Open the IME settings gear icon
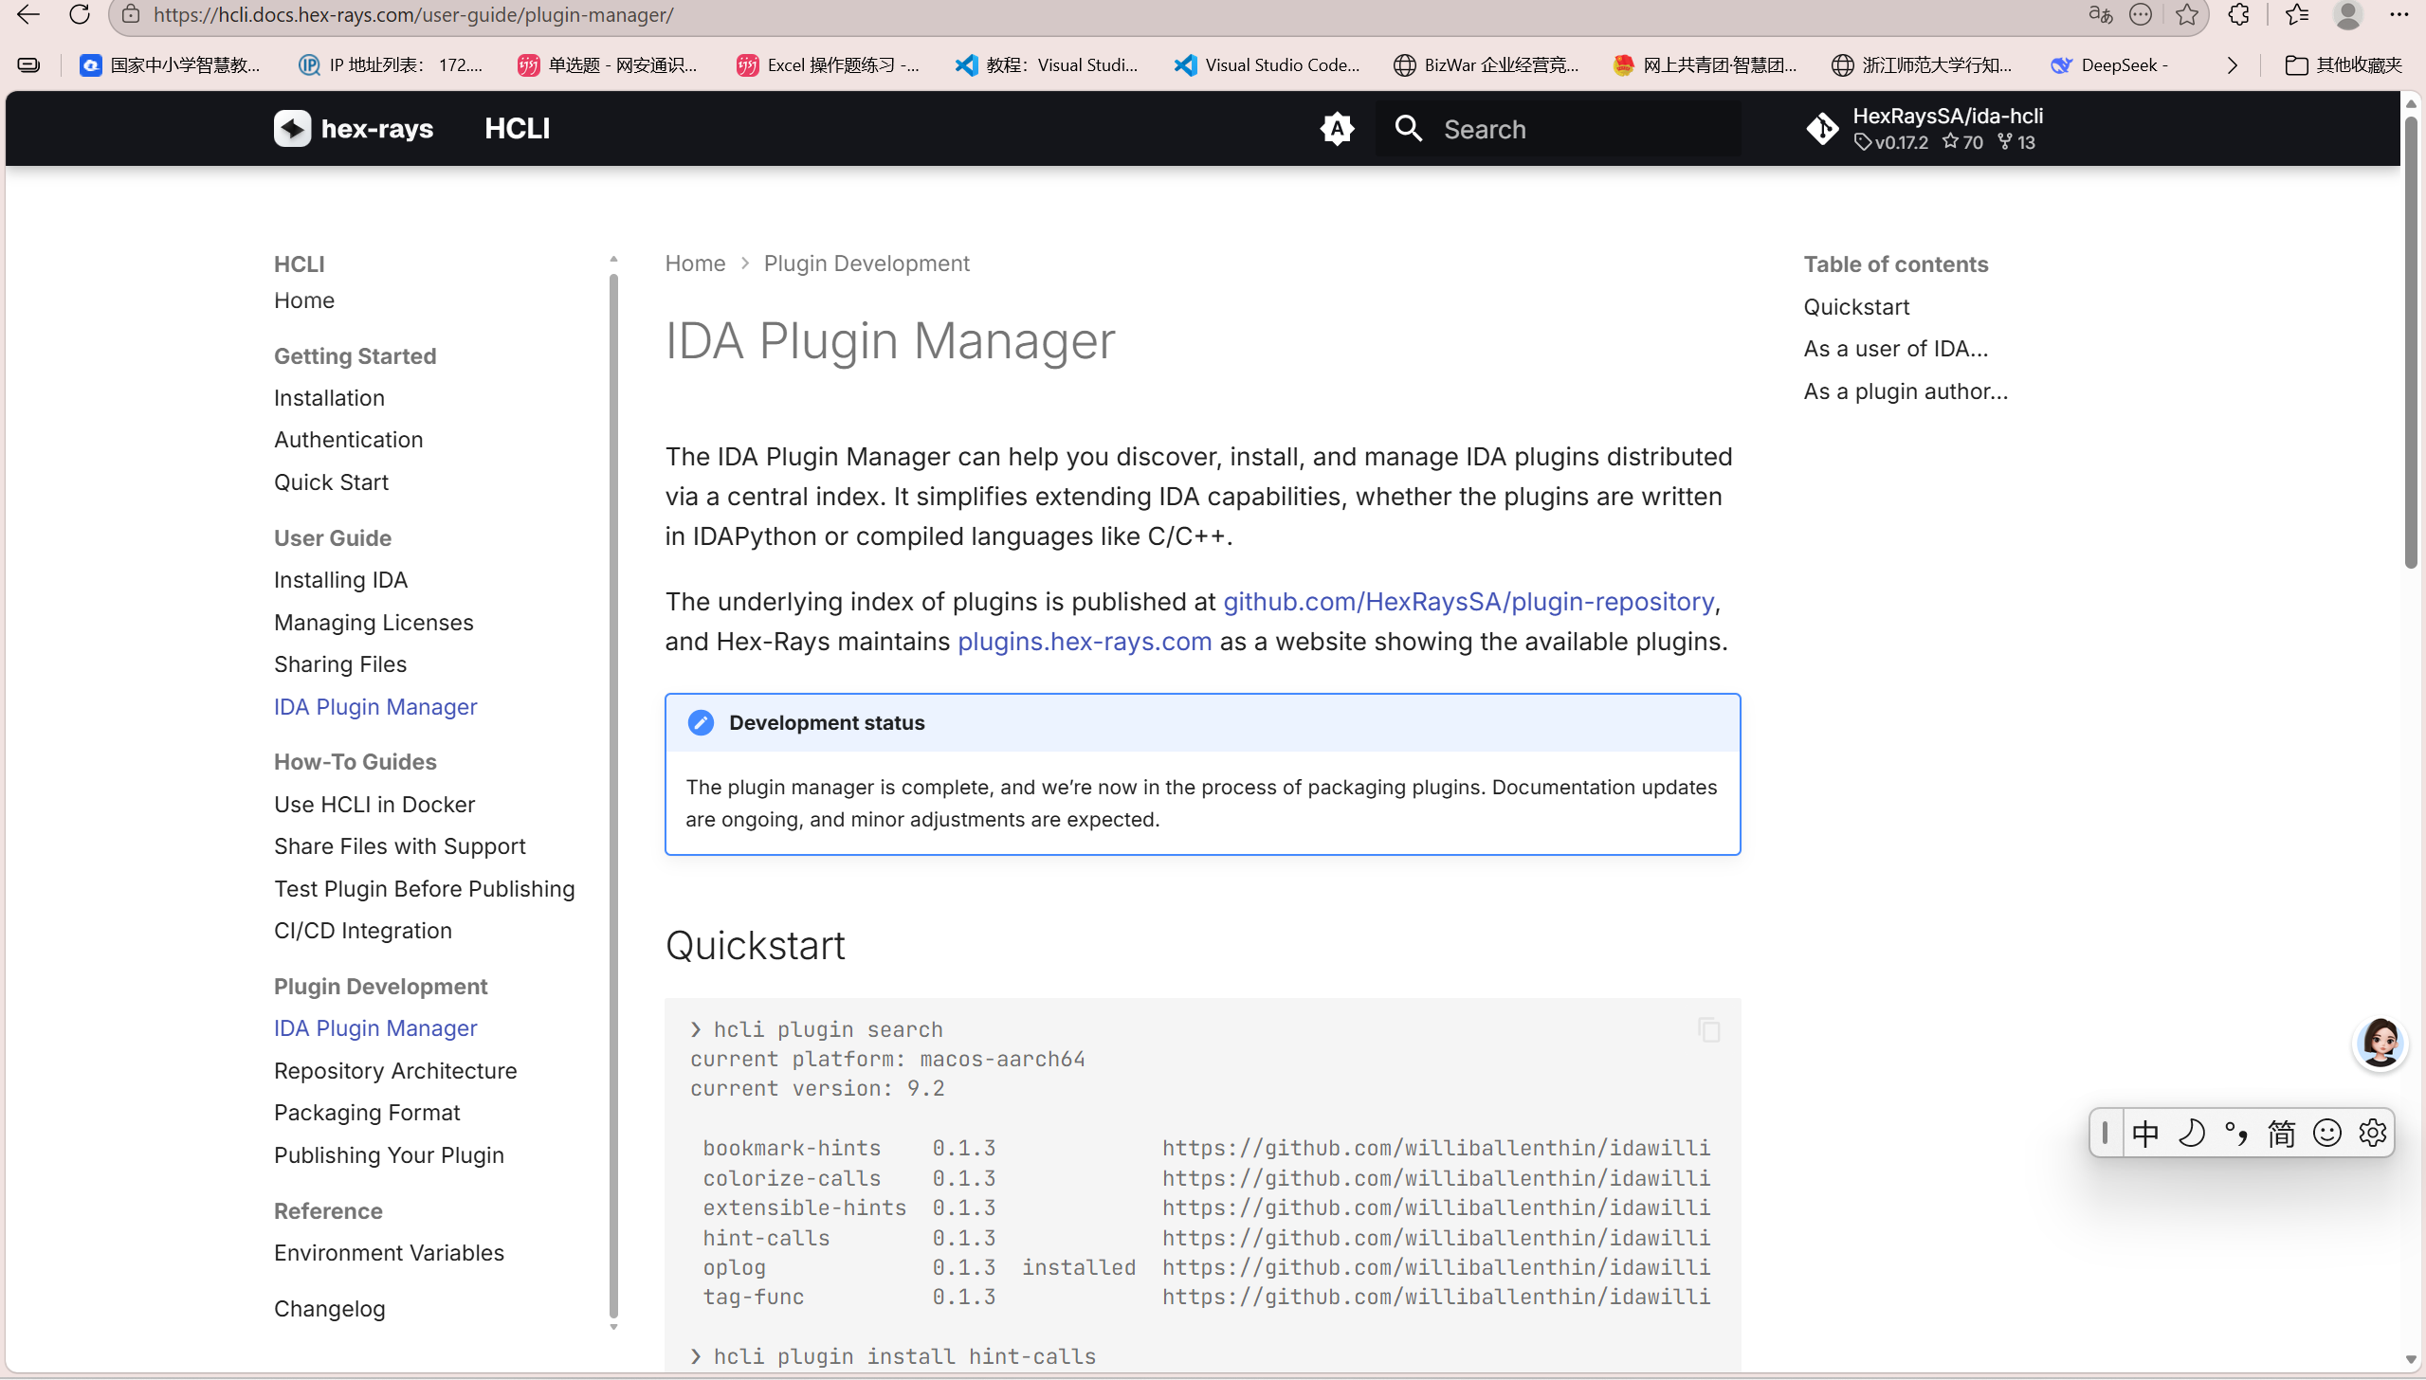 (x=2373, y=1133)
